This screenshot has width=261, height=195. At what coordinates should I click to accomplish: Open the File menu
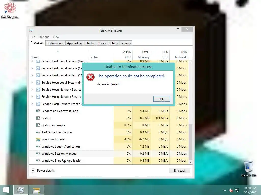[x=33, y=37]
